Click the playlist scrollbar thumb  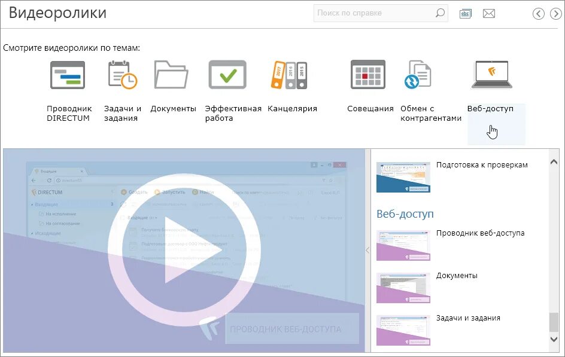tap(554, 322)
